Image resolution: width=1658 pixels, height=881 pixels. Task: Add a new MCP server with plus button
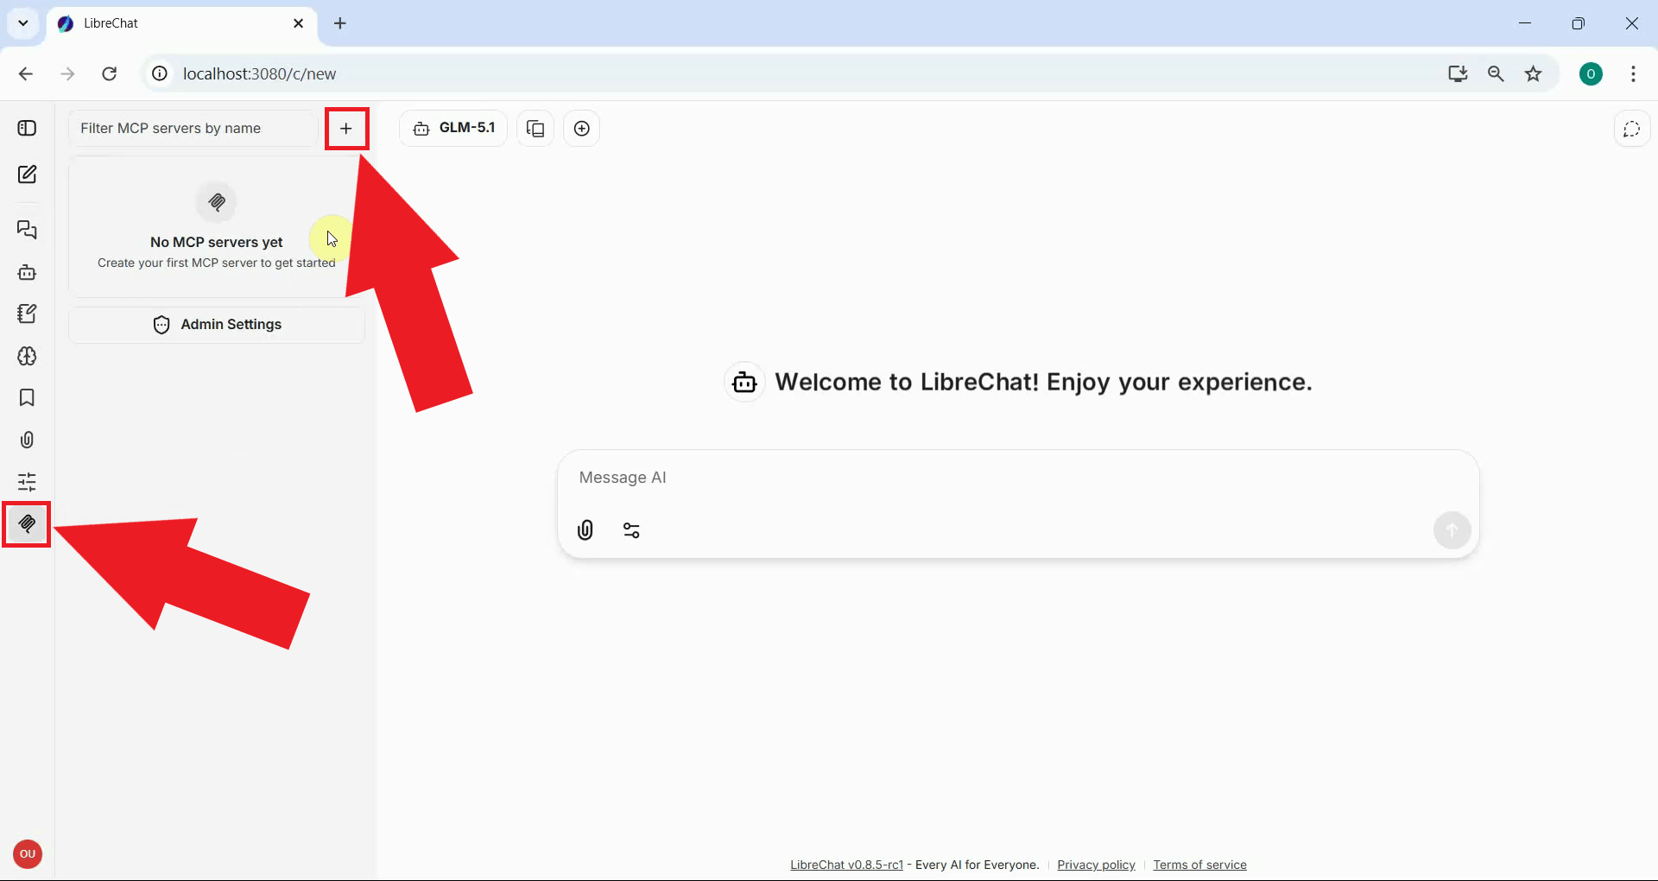pyautogui.click(x=346, y=129)
